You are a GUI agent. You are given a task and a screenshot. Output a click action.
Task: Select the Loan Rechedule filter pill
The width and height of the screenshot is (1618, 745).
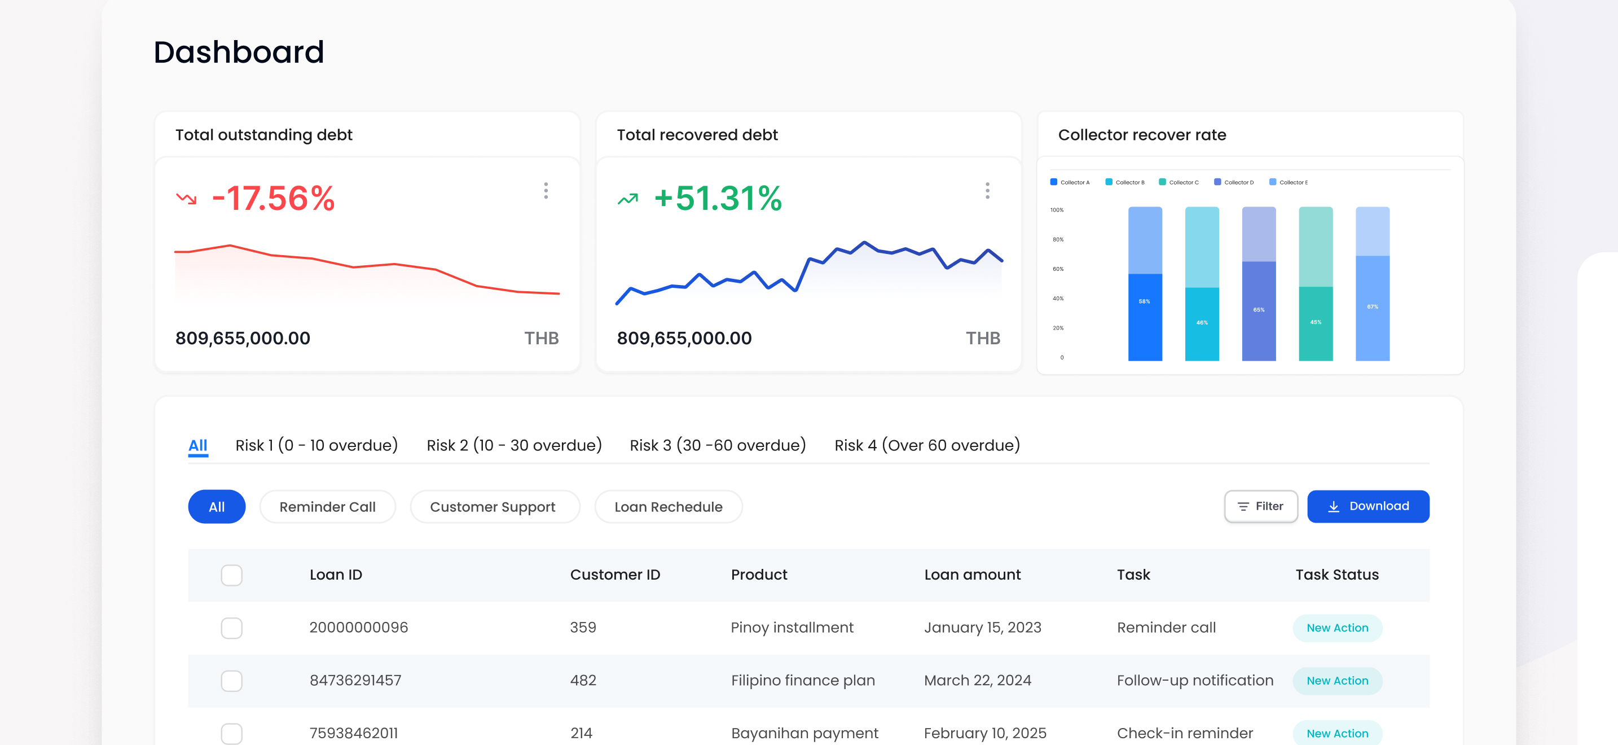[x=669, y=507]
